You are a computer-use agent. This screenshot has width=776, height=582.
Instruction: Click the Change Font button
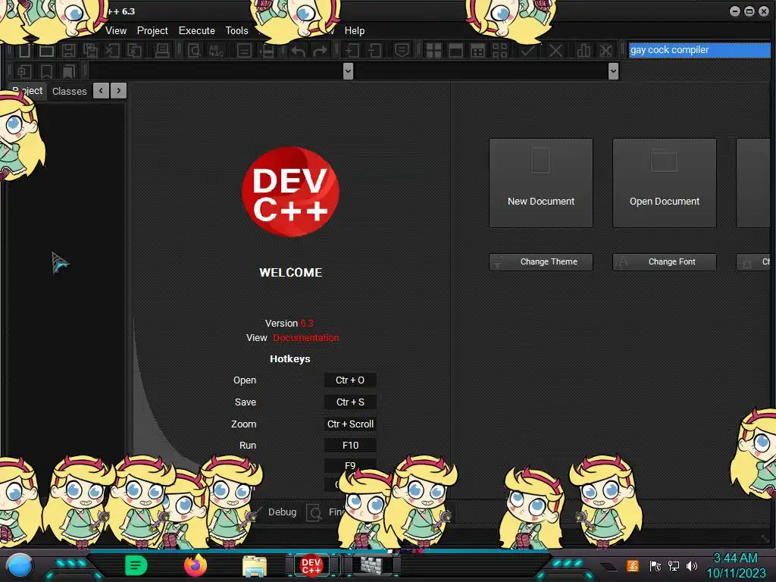coord(664,261)
